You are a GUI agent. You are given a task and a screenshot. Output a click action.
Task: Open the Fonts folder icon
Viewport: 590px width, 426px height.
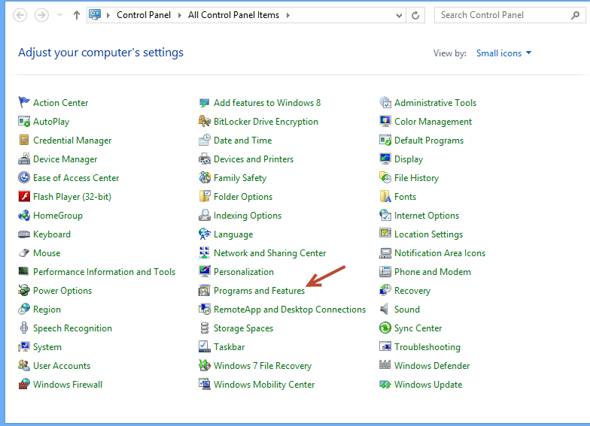pos(385,196)
